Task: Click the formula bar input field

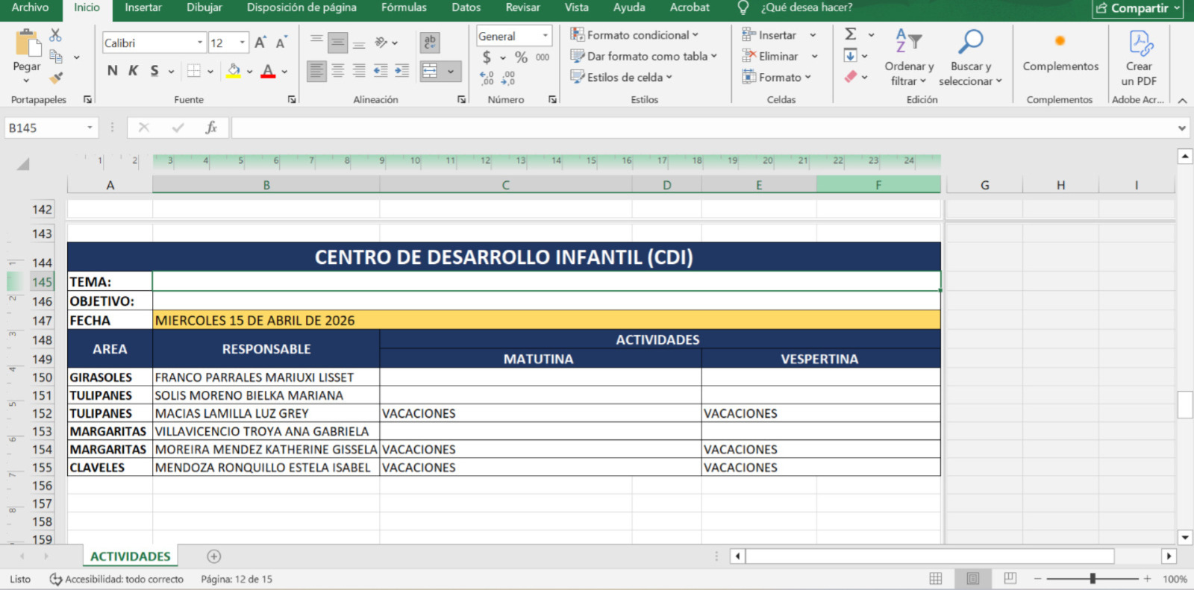Action: (x=701, y=128)
